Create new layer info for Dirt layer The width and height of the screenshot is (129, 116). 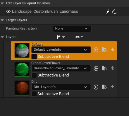click(112, 87)
